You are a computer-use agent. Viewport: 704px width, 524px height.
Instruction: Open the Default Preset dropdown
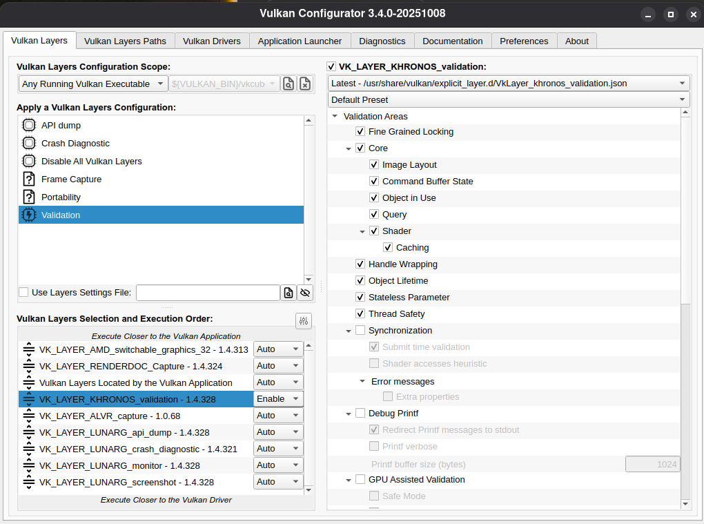coord(509,100)
